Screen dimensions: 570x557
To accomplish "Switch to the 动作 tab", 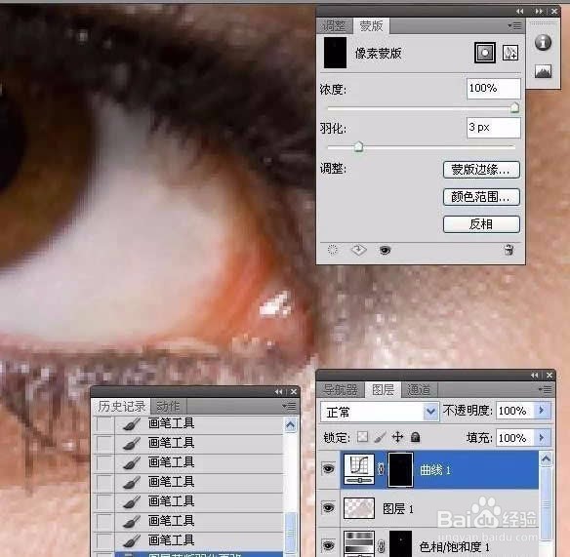I will (168, 406).
